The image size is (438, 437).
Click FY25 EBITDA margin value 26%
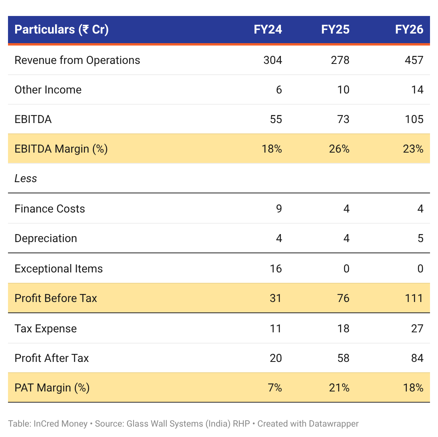point(339,149)
